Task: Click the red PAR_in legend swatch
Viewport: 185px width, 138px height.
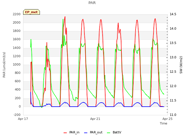Action: coord(65,133)
